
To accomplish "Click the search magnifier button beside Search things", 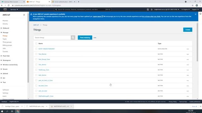I will pos(73,38).
